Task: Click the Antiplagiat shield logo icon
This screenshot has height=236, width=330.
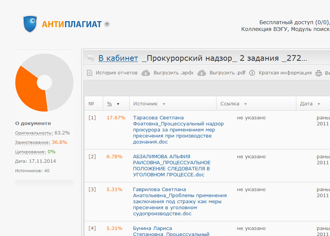Action: (x=30, y=24)
